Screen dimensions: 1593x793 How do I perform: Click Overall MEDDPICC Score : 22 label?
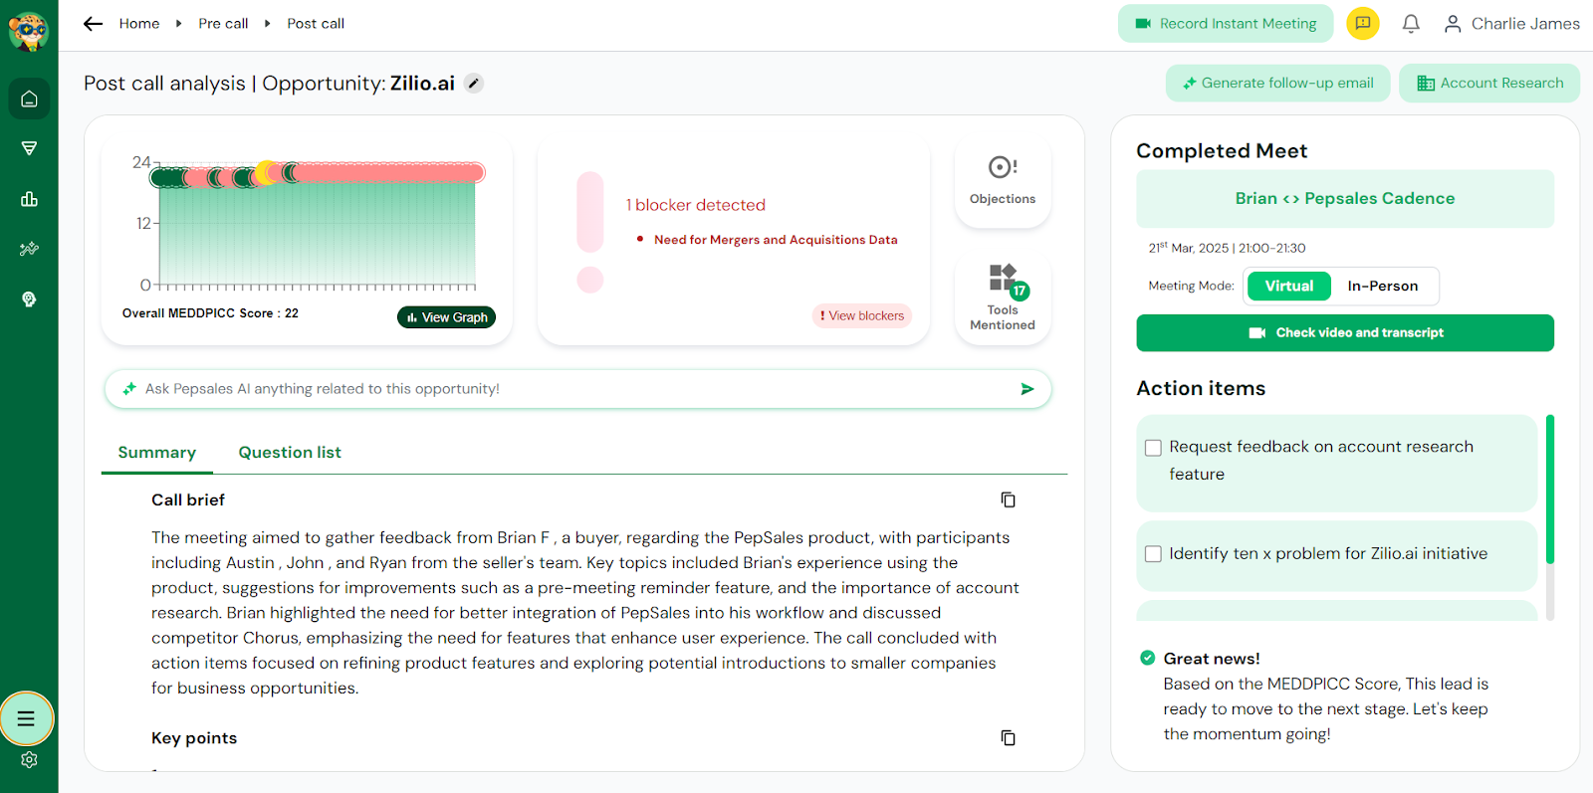pos(210,313)
